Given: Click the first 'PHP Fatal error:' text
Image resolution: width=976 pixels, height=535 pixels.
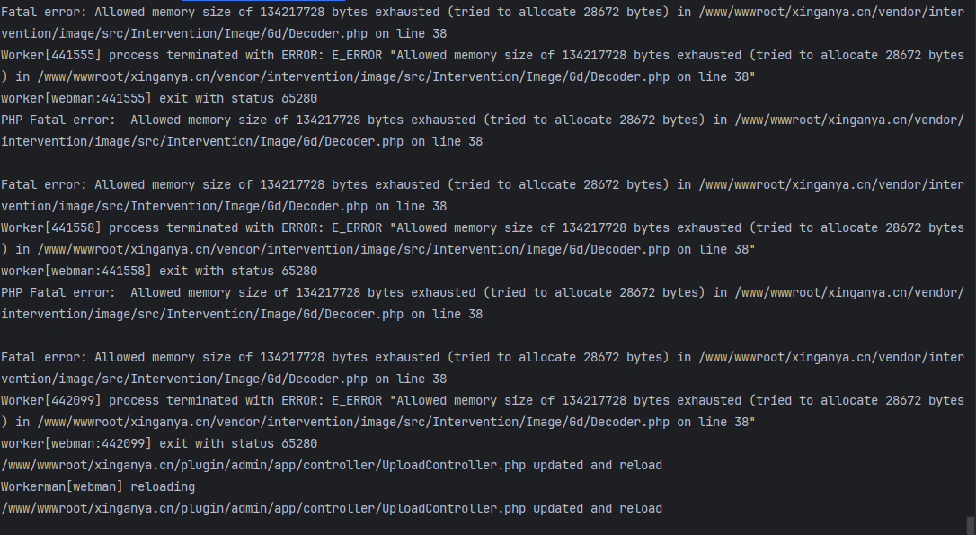Looking at the screenshot, I should (58, 120).
